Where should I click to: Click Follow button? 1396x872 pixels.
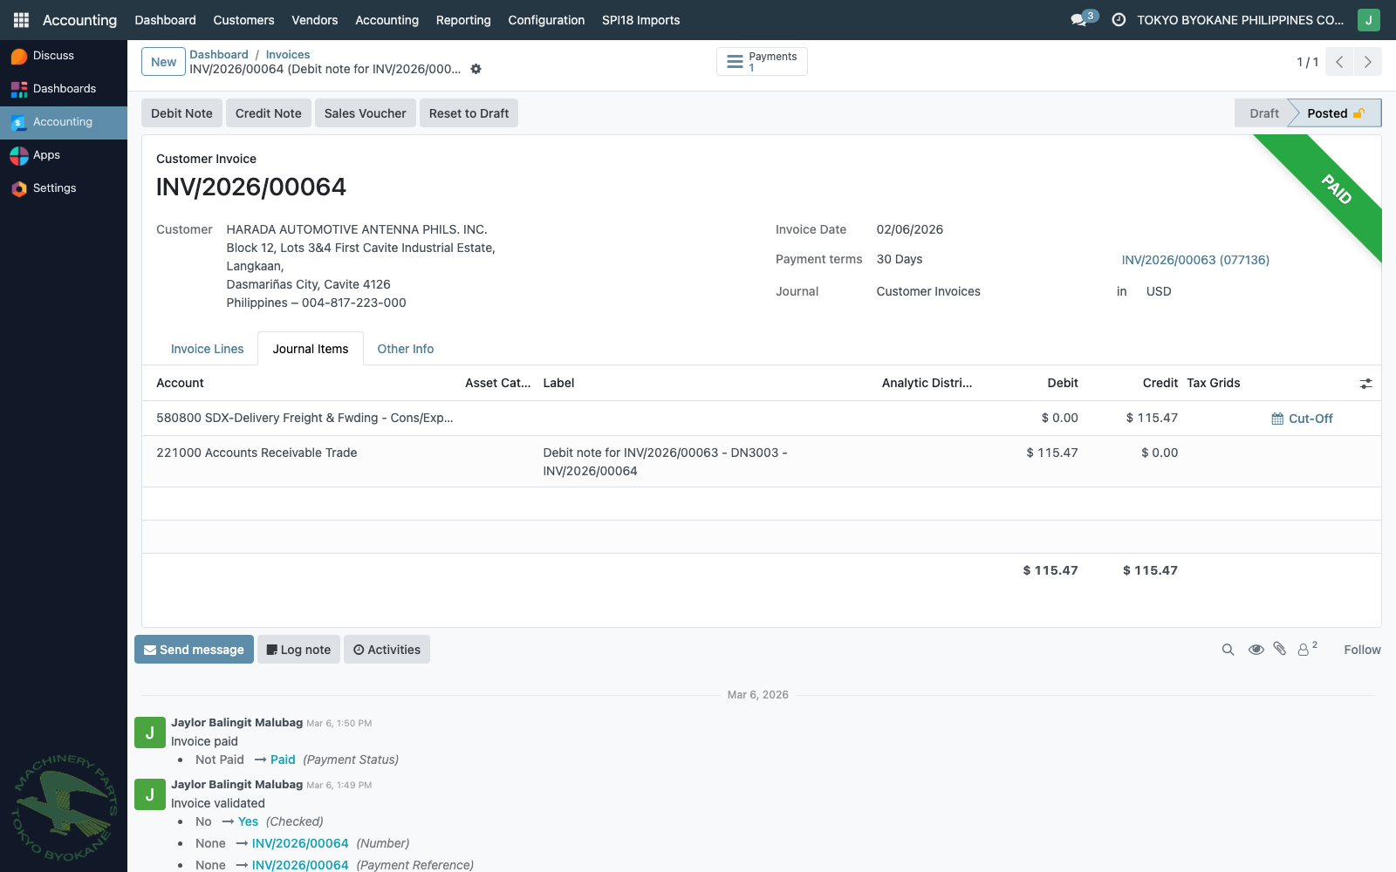click(1362, 650)
